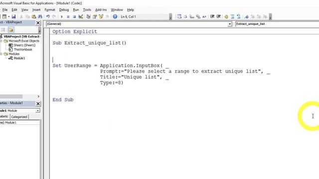319x179 pixels.
Task: Open the Edit toolbar options arrow
Action: 270,16
